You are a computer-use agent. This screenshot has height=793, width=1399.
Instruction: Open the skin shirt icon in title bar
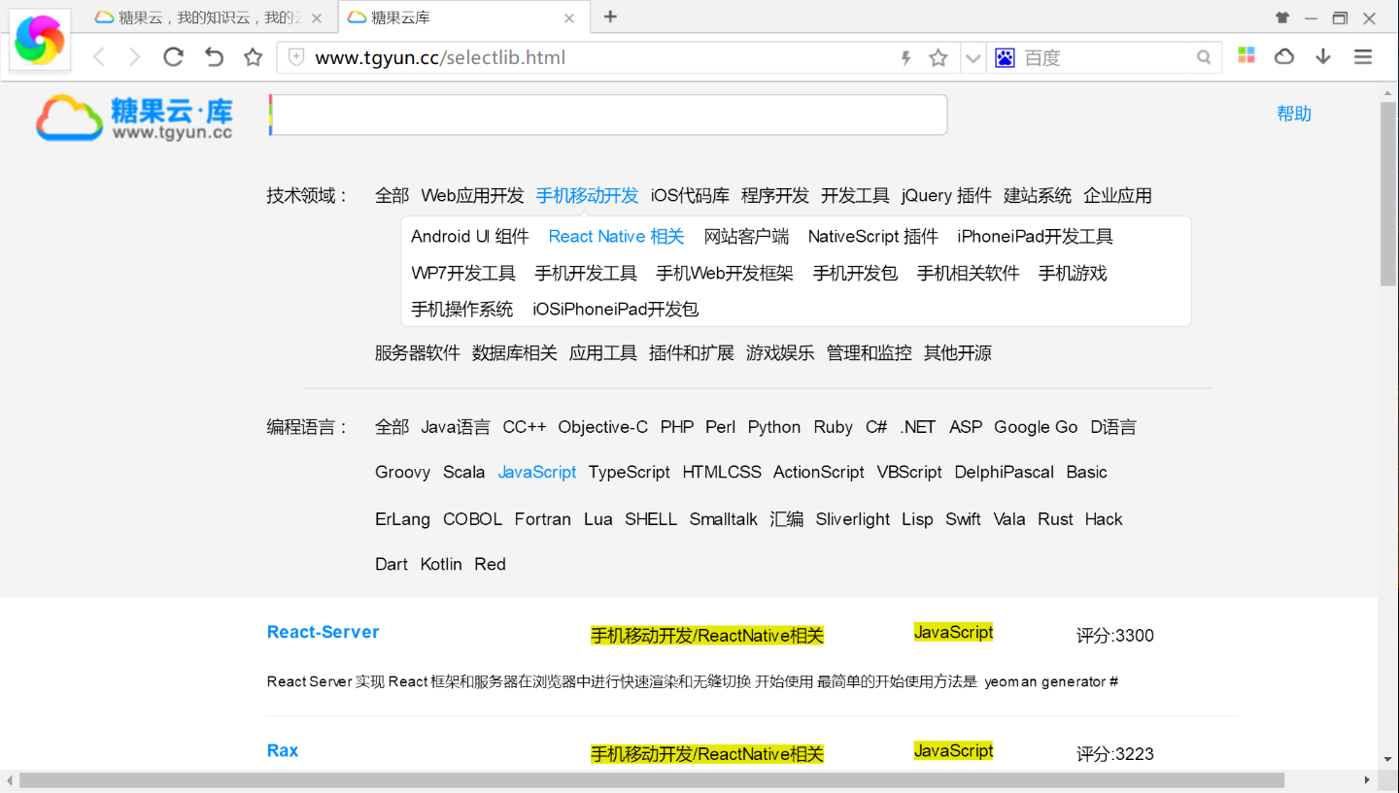[1282, 17]
